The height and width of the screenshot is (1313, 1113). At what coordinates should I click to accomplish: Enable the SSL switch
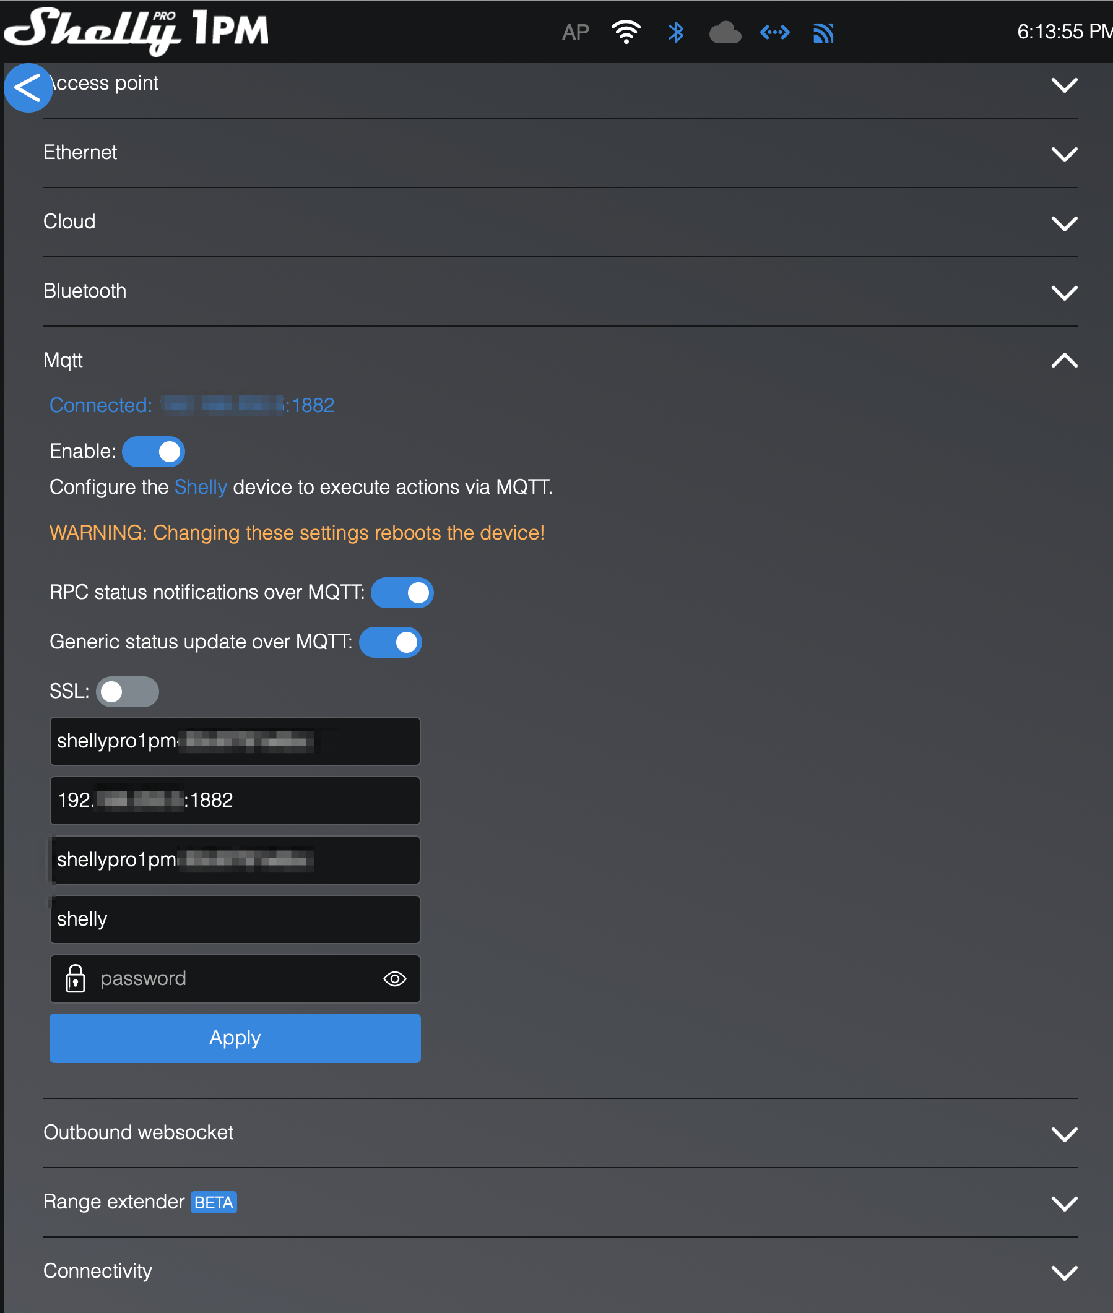click(x=128, y=692)
